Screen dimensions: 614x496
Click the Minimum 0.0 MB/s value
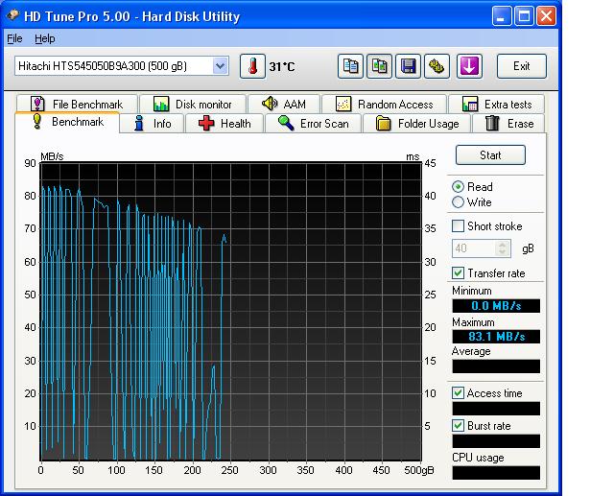click(496, 306)
